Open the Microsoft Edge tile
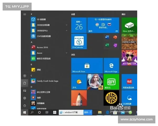The image size is (158, 126). point(111,66)
